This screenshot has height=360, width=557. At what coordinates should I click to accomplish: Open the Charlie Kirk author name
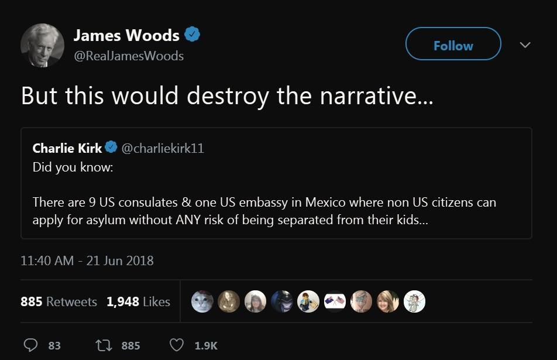(x=67, y=148)
